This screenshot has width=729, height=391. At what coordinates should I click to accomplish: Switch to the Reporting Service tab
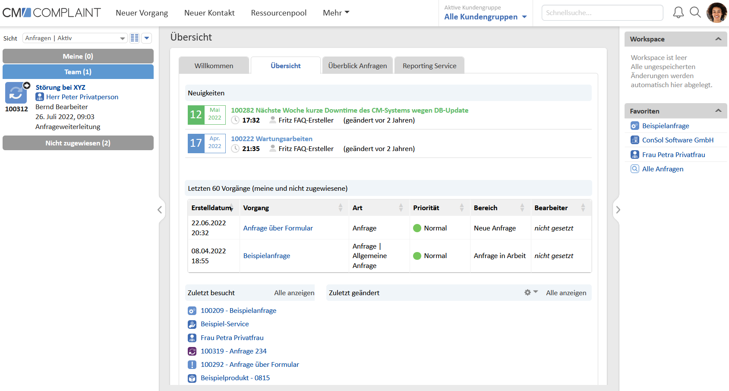(429, 66)
